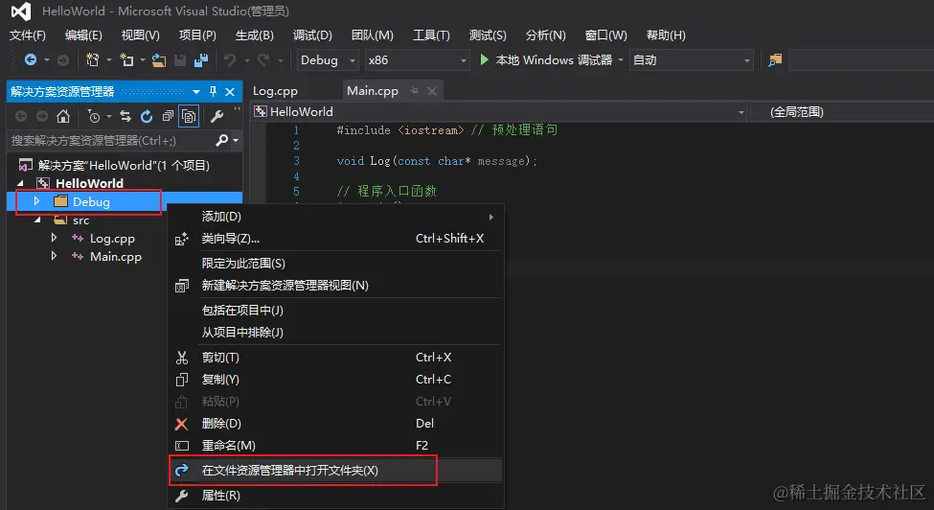
Task: Click the Redo arrow icon
Action: 263,60
